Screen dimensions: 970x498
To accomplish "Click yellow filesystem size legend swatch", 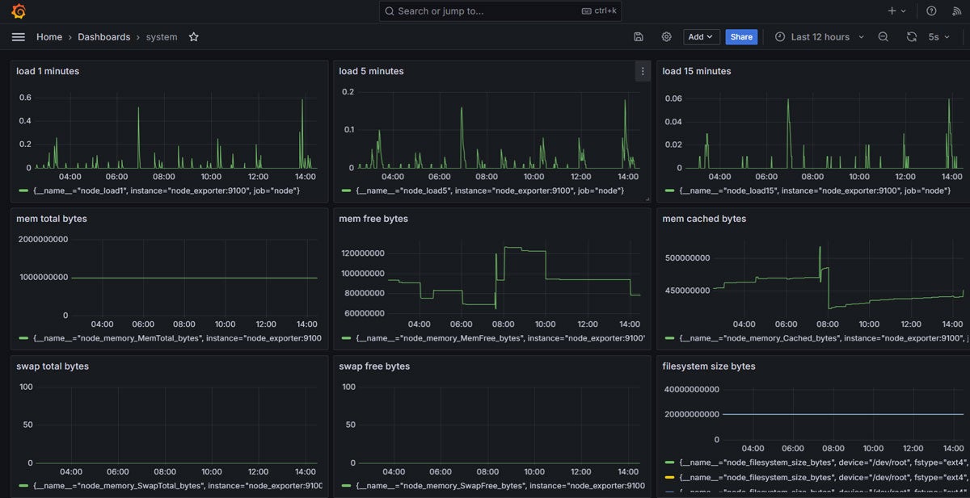I will [668, 477].
